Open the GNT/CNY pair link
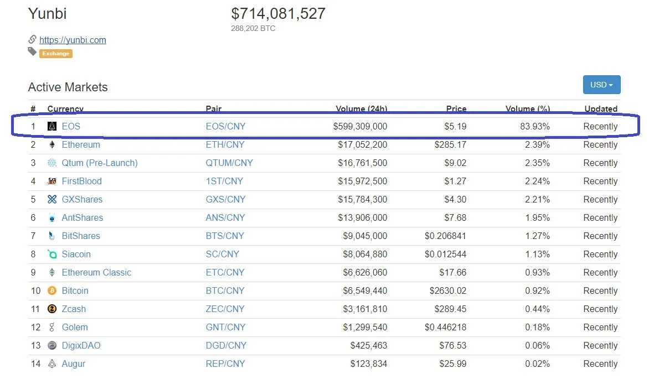This screenshot has height=384, width=649. click(x=225, y=327)
